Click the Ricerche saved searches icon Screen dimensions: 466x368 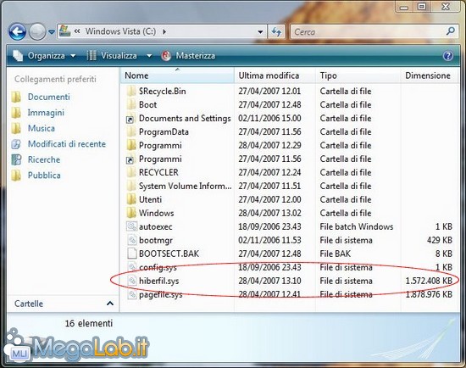16,159
